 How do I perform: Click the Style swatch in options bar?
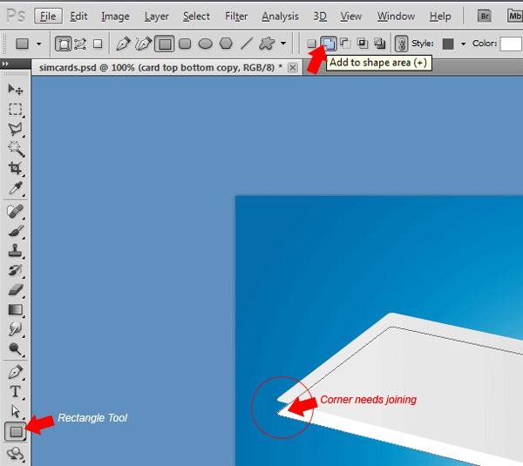point(448,44)
